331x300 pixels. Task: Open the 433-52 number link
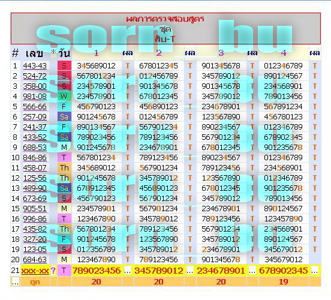pos(35,137)
